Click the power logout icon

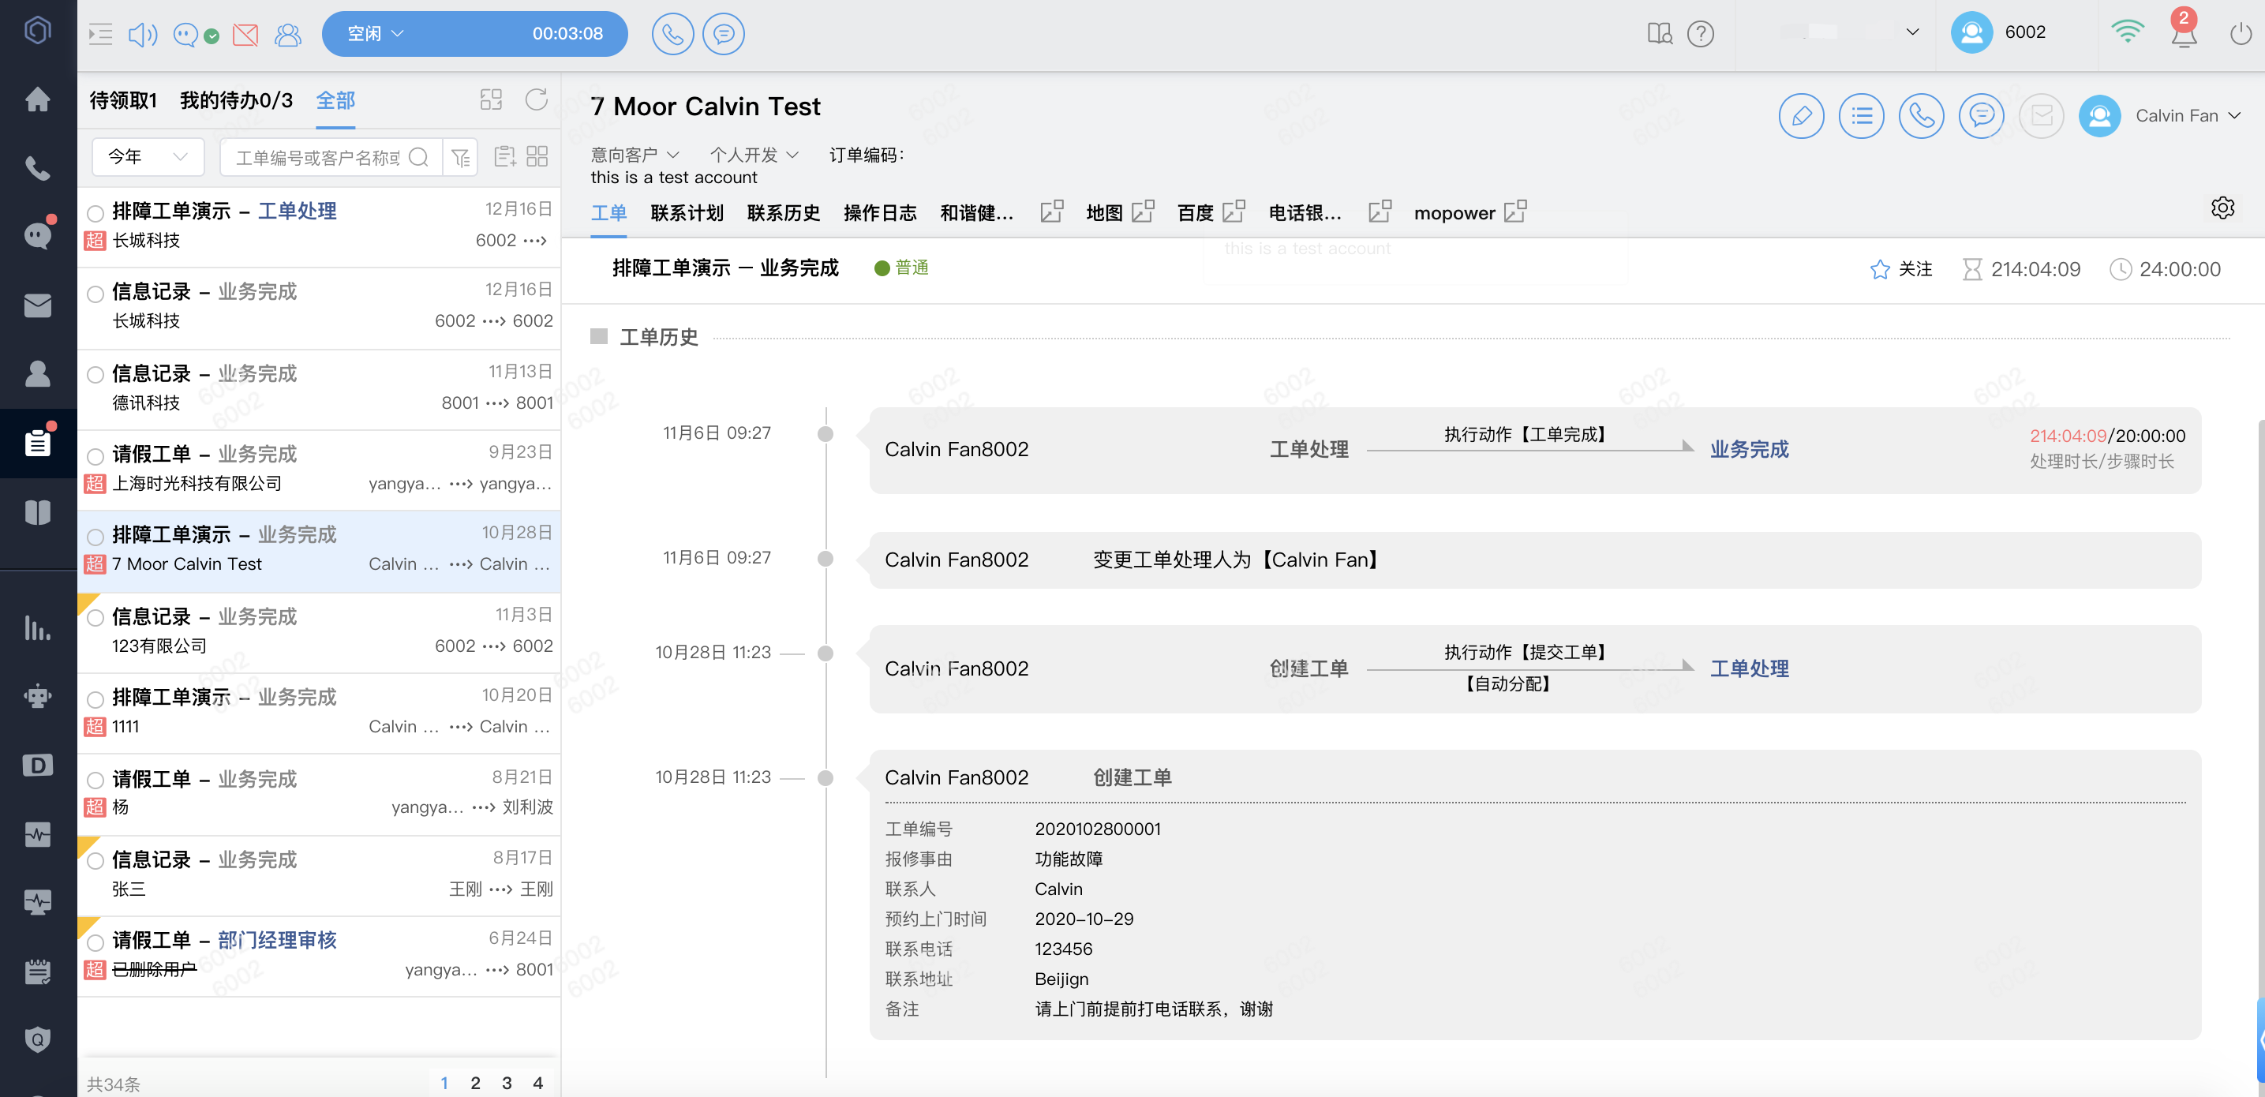tap(2241, 33)
